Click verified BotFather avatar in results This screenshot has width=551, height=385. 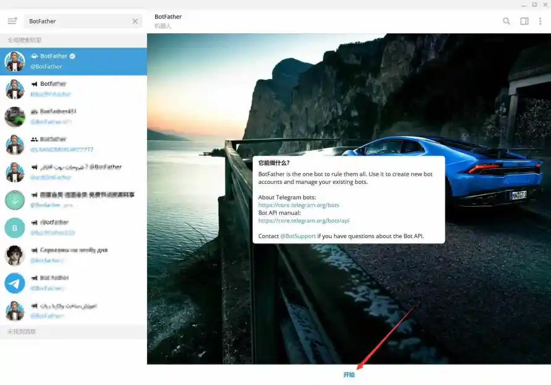point(15,61)
